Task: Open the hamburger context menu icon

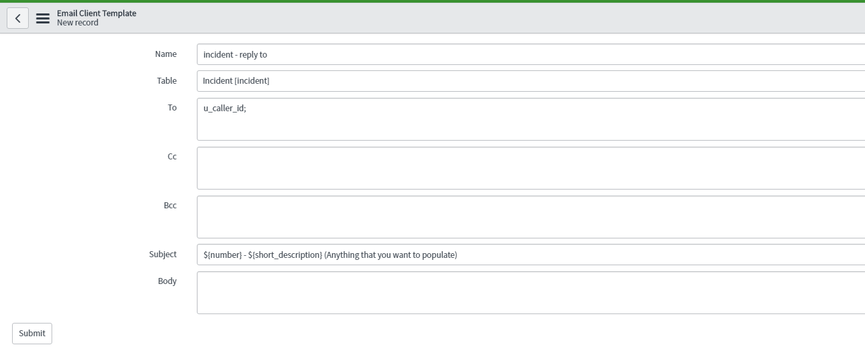Action: pyautogui.click(x=43, y=19)
